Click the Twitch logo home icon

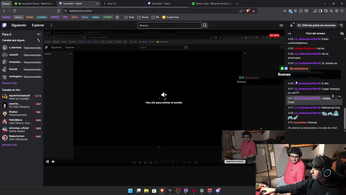[x=4, y=25]
